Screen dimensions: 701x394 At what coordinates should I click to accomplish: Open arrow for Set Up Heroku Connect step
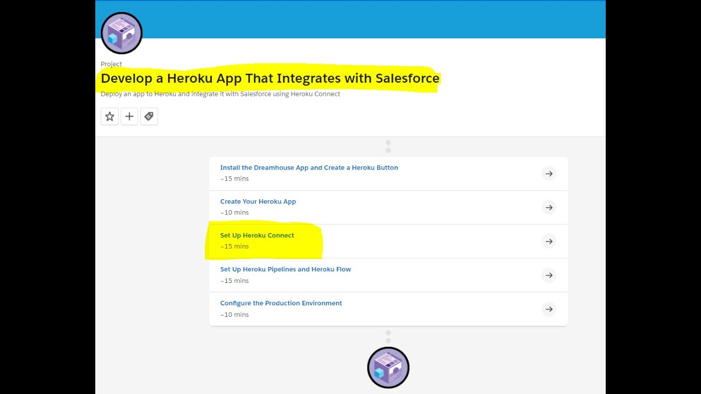[x=549, y=241]
